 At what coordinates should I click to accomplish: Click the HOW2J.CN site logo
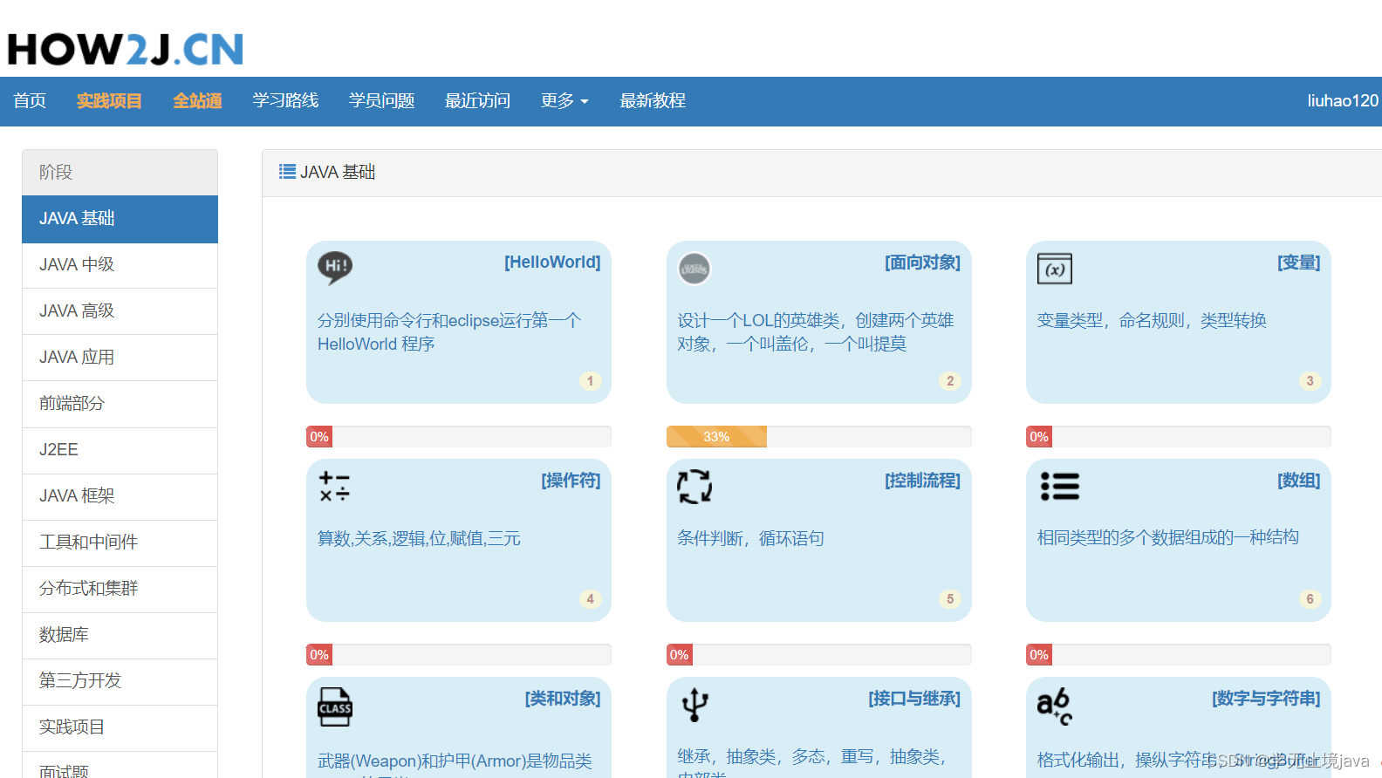[x=126, y=50]
